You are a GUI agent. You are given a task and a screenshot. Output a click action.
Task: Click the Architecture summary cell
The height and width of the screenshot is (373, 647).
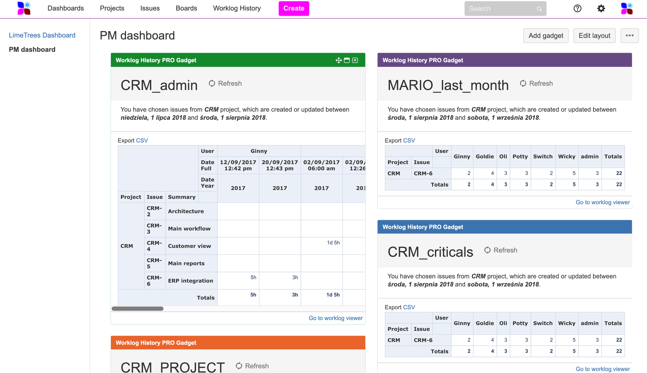click(x=191, y=211)
